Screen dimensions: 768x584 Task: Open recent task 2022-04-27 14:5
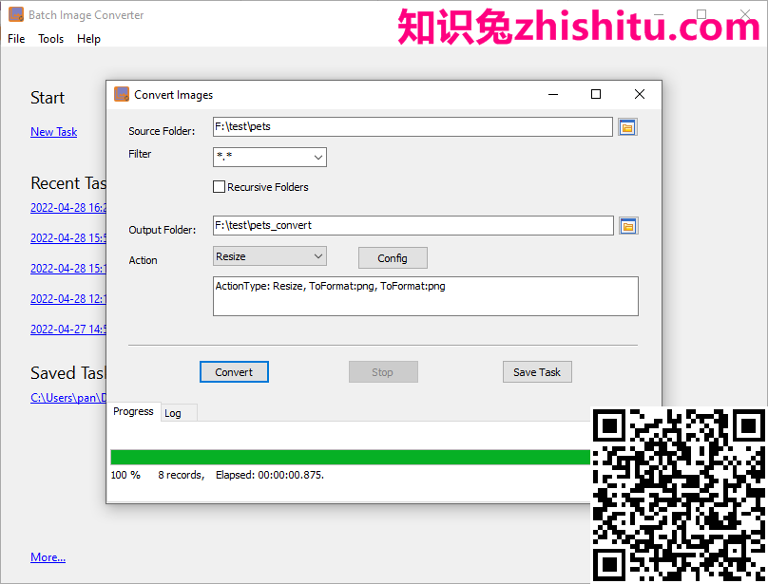click(68, 329)
